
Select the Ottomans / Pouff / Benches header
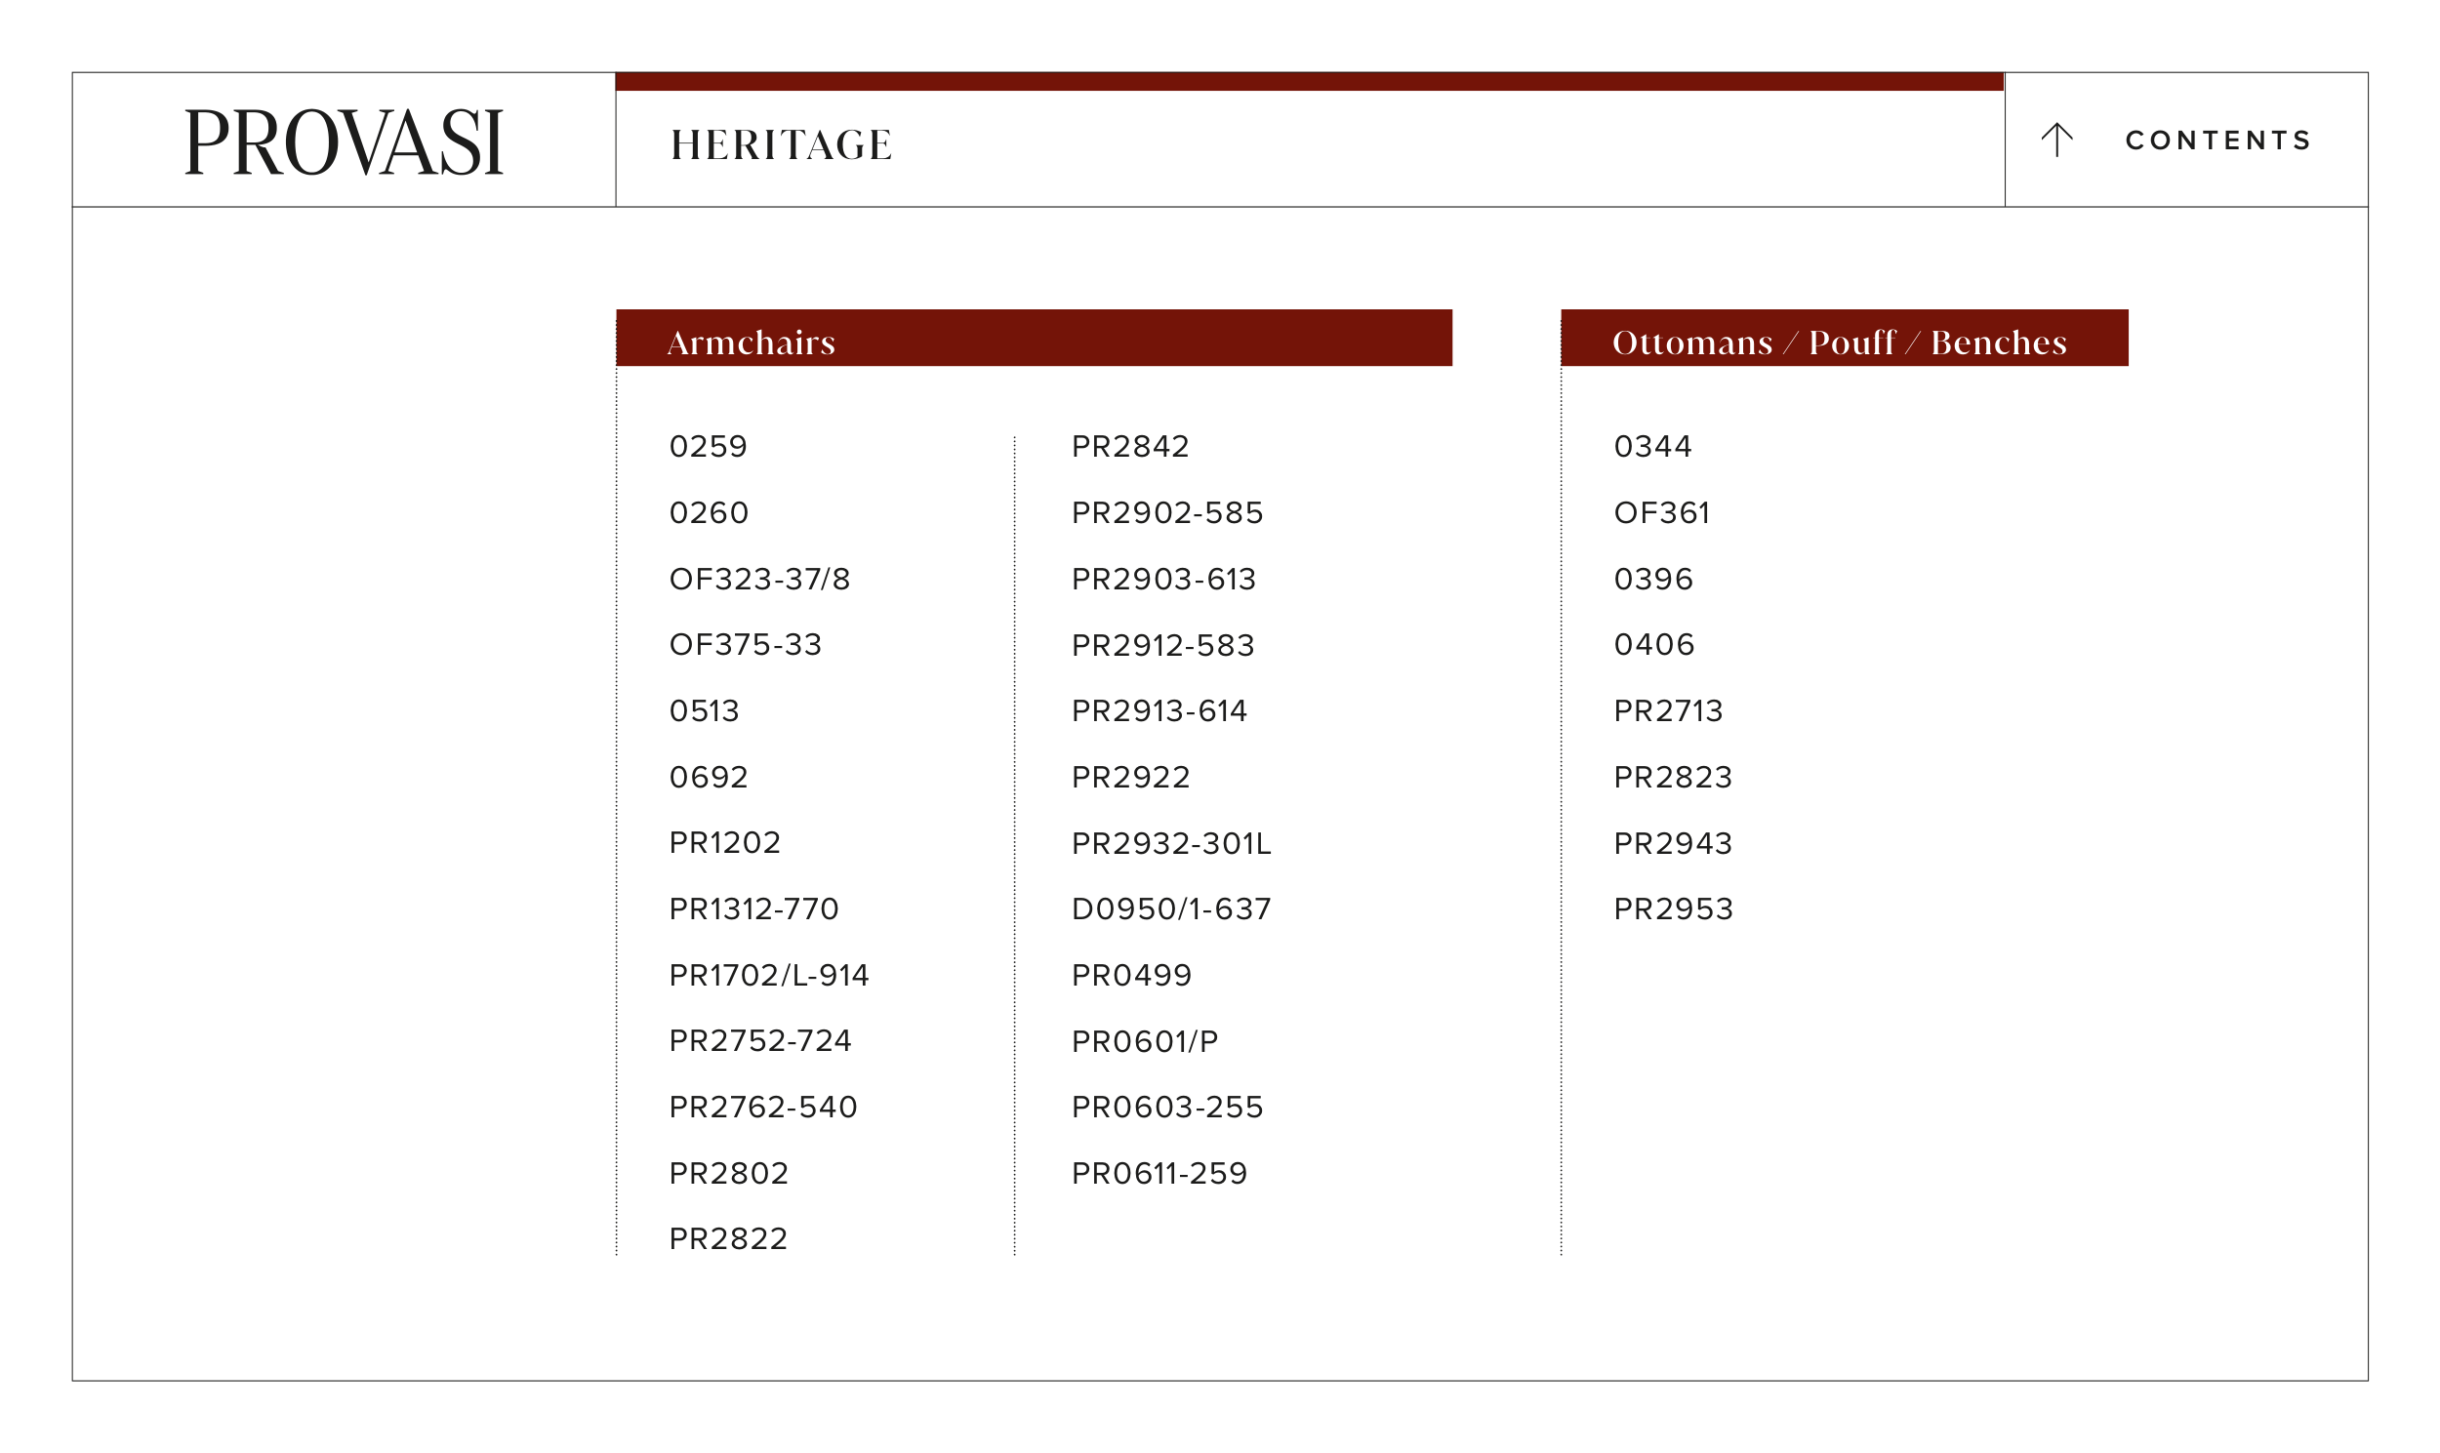tap(1839, 342)
